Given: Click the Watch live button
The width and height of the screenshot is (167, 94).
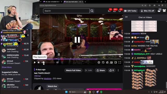Looking at the screenshot, I should [52, 86].
